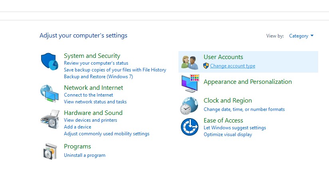Image resolution: width=329 pixels, height=178 pixels.
Task: Open View devices and printers
Action: [x=90, y=120]
